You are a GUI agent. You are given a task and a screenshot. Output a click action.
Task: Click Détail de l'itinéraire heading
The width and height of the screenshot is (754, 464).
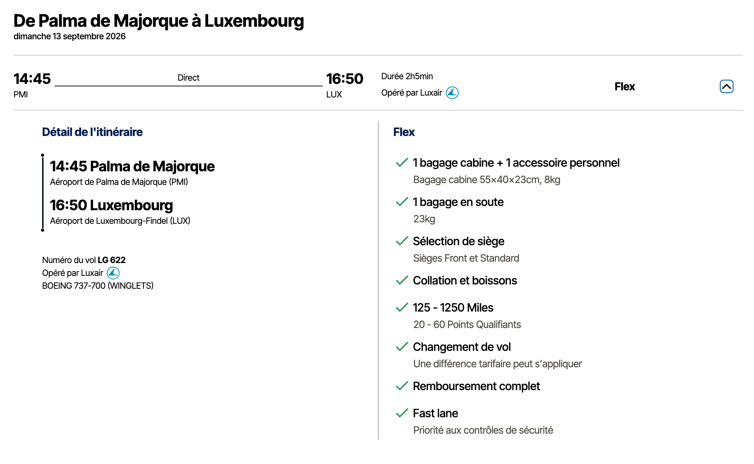(x=92, y=132)
